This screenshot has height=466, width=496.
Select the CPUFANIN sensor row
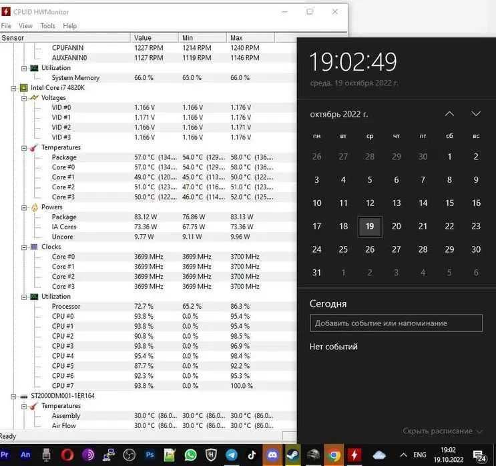click(148, 48)
